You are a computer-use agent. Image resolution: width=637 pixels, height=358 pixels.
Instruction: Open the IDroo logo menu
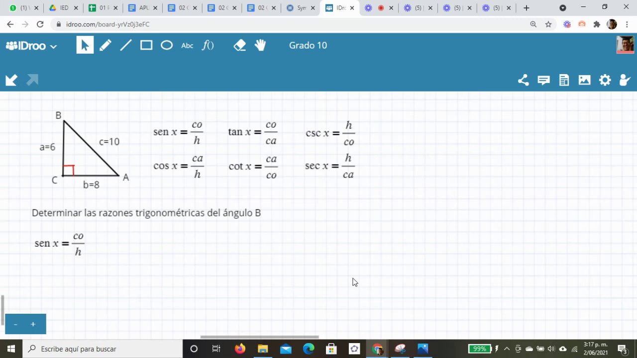(31, 46)
